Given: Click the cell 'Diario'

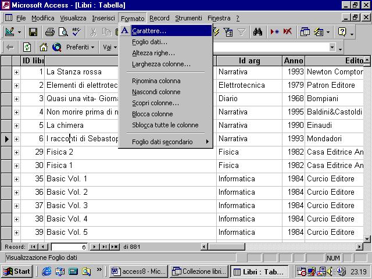Looking at the screenshot, I should coord(249,99).
